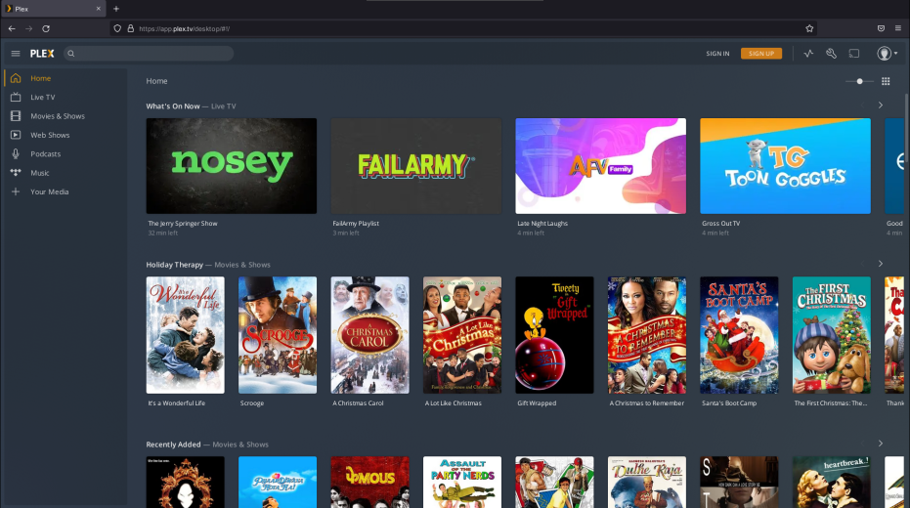This screenshot has width=910, height=508.
Task: Click browser Back arrow
Action: coord(12,28)
